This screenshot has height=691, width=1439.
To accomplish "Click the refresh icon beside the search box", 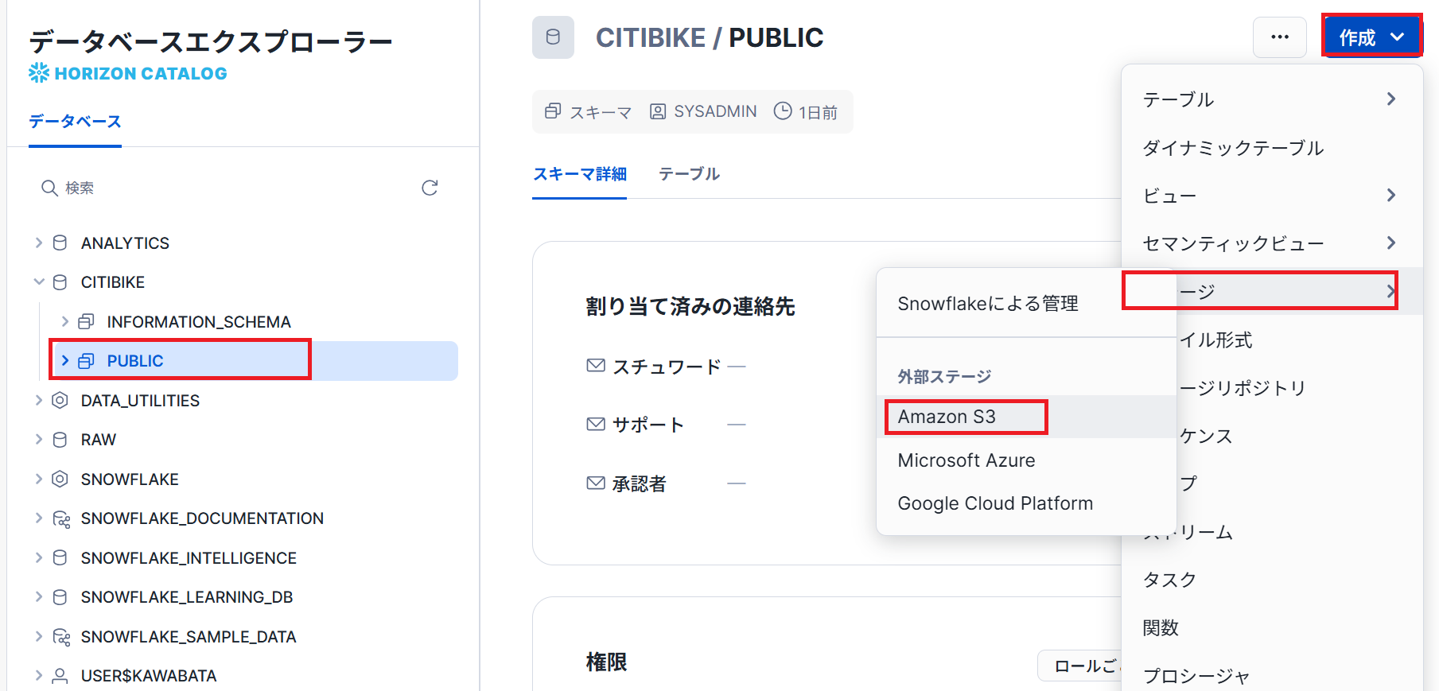I will tap(430, 188).
